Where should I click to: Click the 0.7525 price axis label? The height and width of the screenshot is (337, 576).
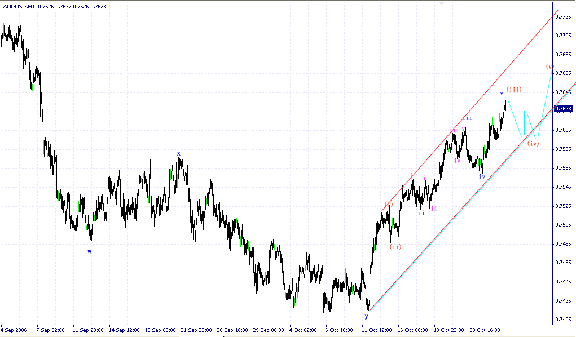pos(563,206)
